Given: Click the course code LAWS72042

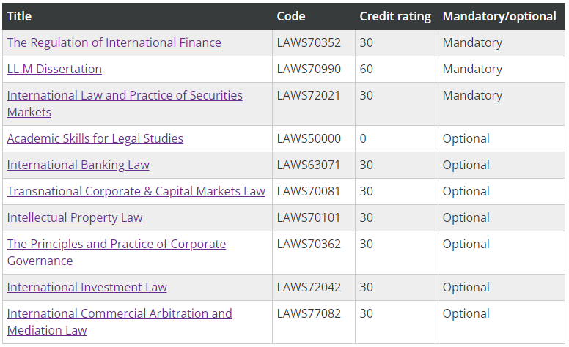Looking at the screenshot, I should (x=309, y=287).
